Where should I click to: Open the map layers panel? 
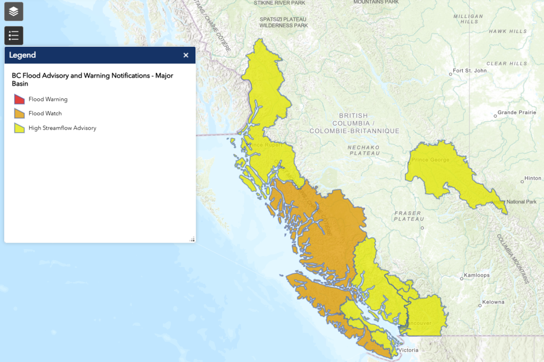point(14,11)
